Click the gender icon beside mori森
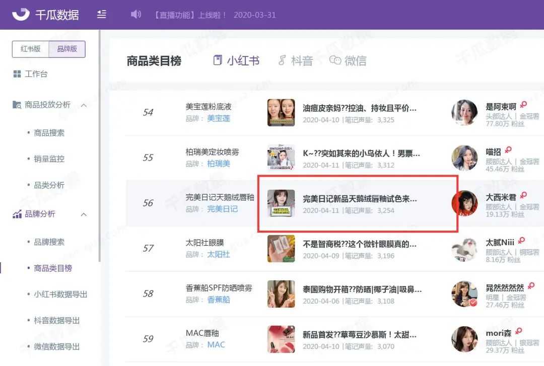This screenshot has width=544, height=366. pyautogui.click(x=519, y=331)
